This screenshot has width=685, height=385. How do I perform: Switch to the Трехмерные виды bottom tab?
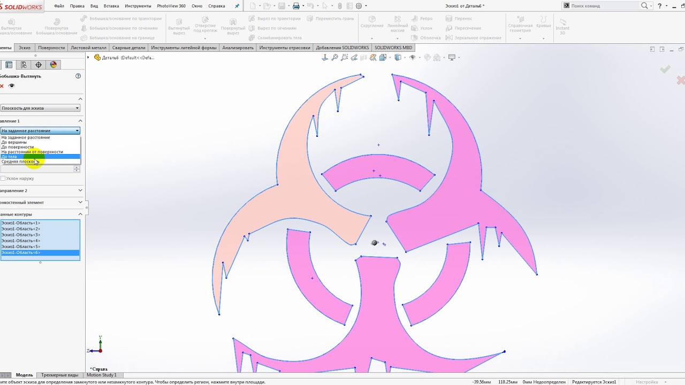coord(60,375)
